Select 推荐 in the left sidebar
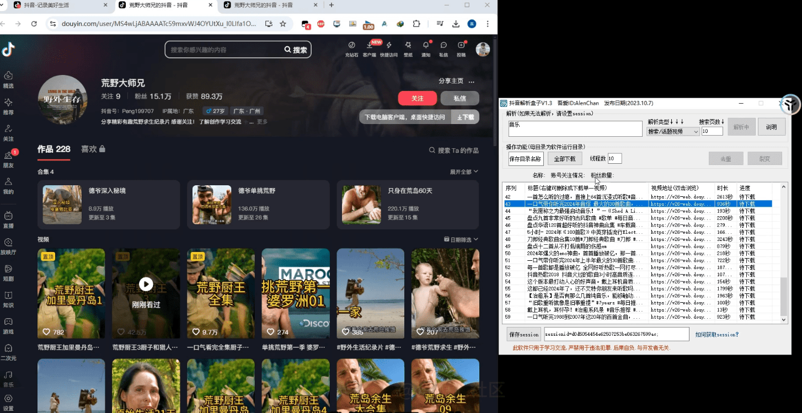The height and width of the screenshot is (413, 802). coord(8,108)
